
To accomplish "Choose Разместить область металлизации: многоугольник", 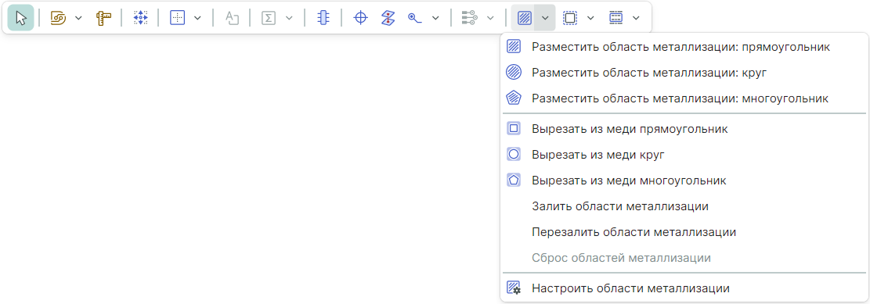I will 684,98.
